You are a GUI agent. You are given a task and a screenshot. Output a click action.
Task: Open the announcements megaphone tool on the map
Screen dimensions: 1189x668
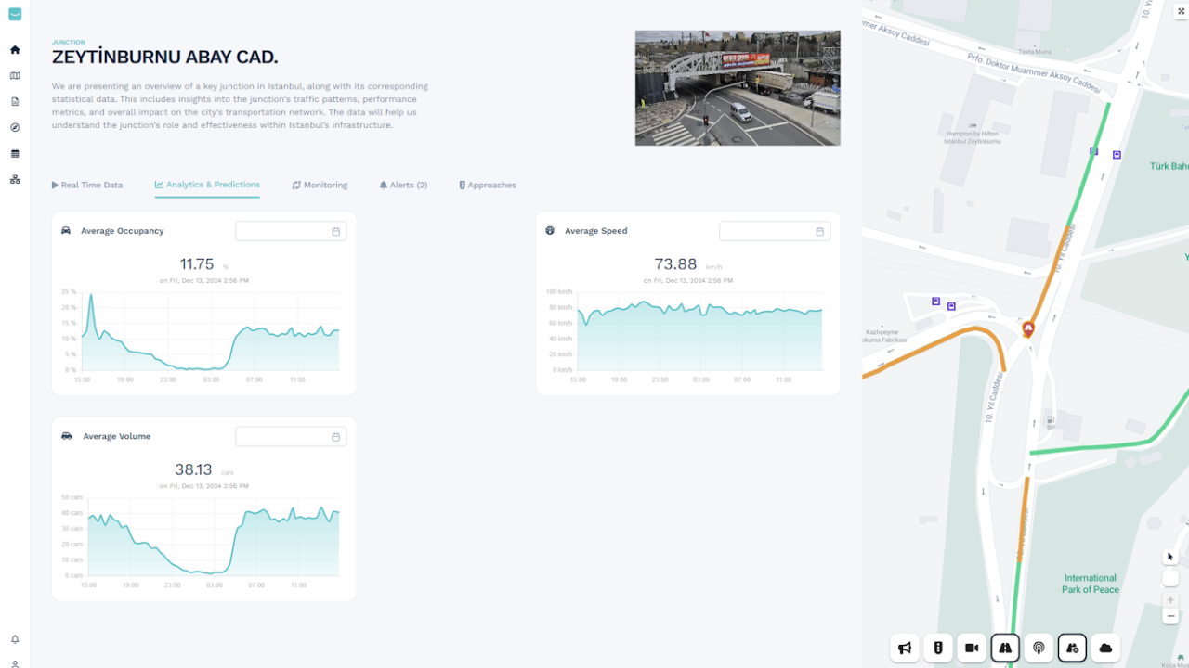905,648
